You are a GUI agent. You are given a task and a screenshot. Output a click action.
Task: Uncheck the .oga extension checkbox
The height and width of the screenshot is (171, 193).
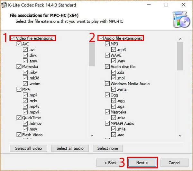[x=114, y=106]
